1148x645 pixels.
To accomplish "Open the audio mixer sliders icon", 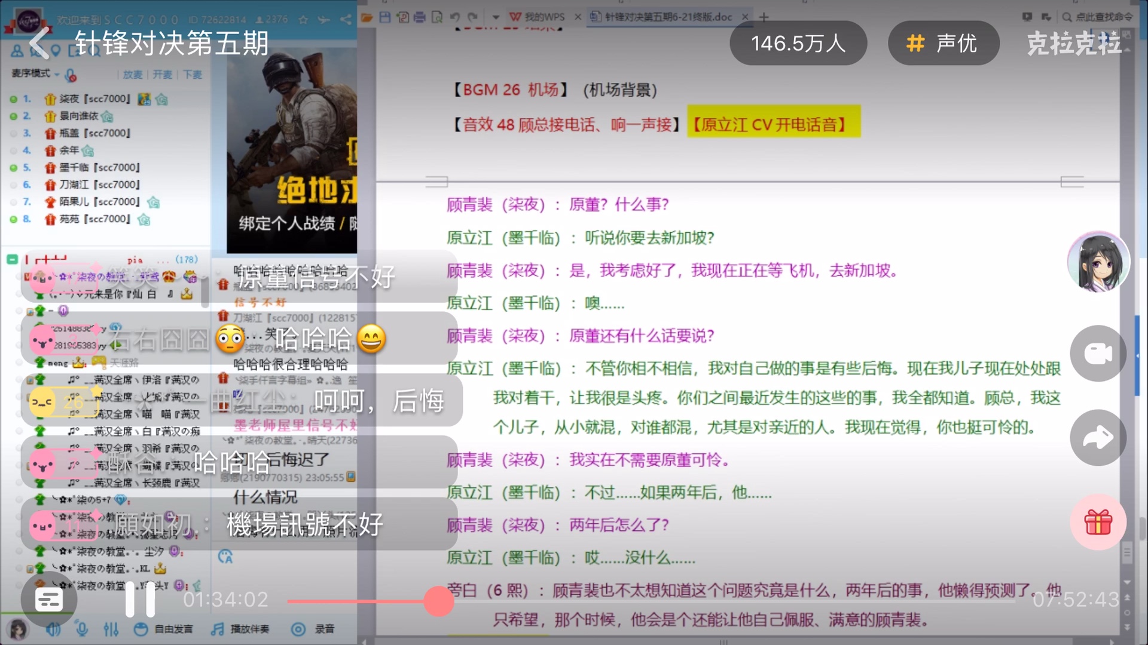I will tap(111, 629).
